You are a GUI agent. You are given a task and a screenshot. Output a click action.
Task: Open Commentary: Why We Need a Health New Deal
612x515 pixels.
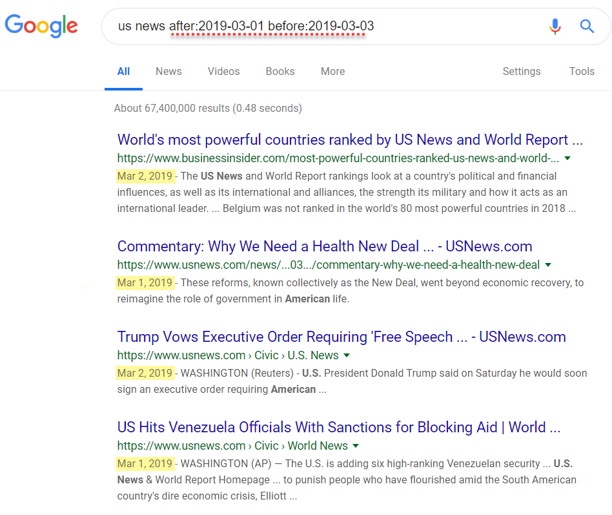(325, 247)
